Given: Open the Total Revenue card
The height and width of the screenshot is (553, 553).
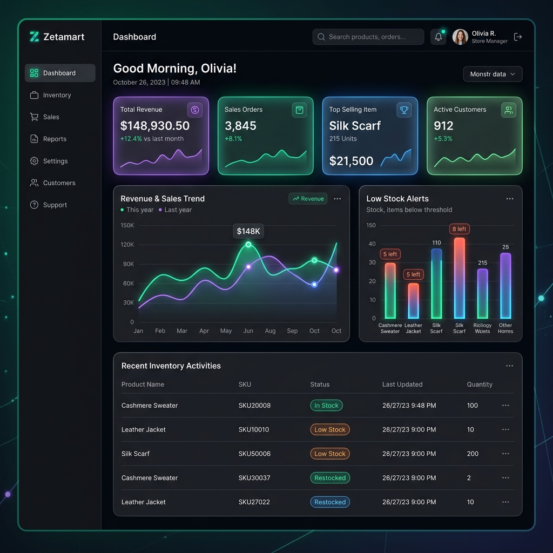Looking at the screenshot, I should [x=161, y=136].
